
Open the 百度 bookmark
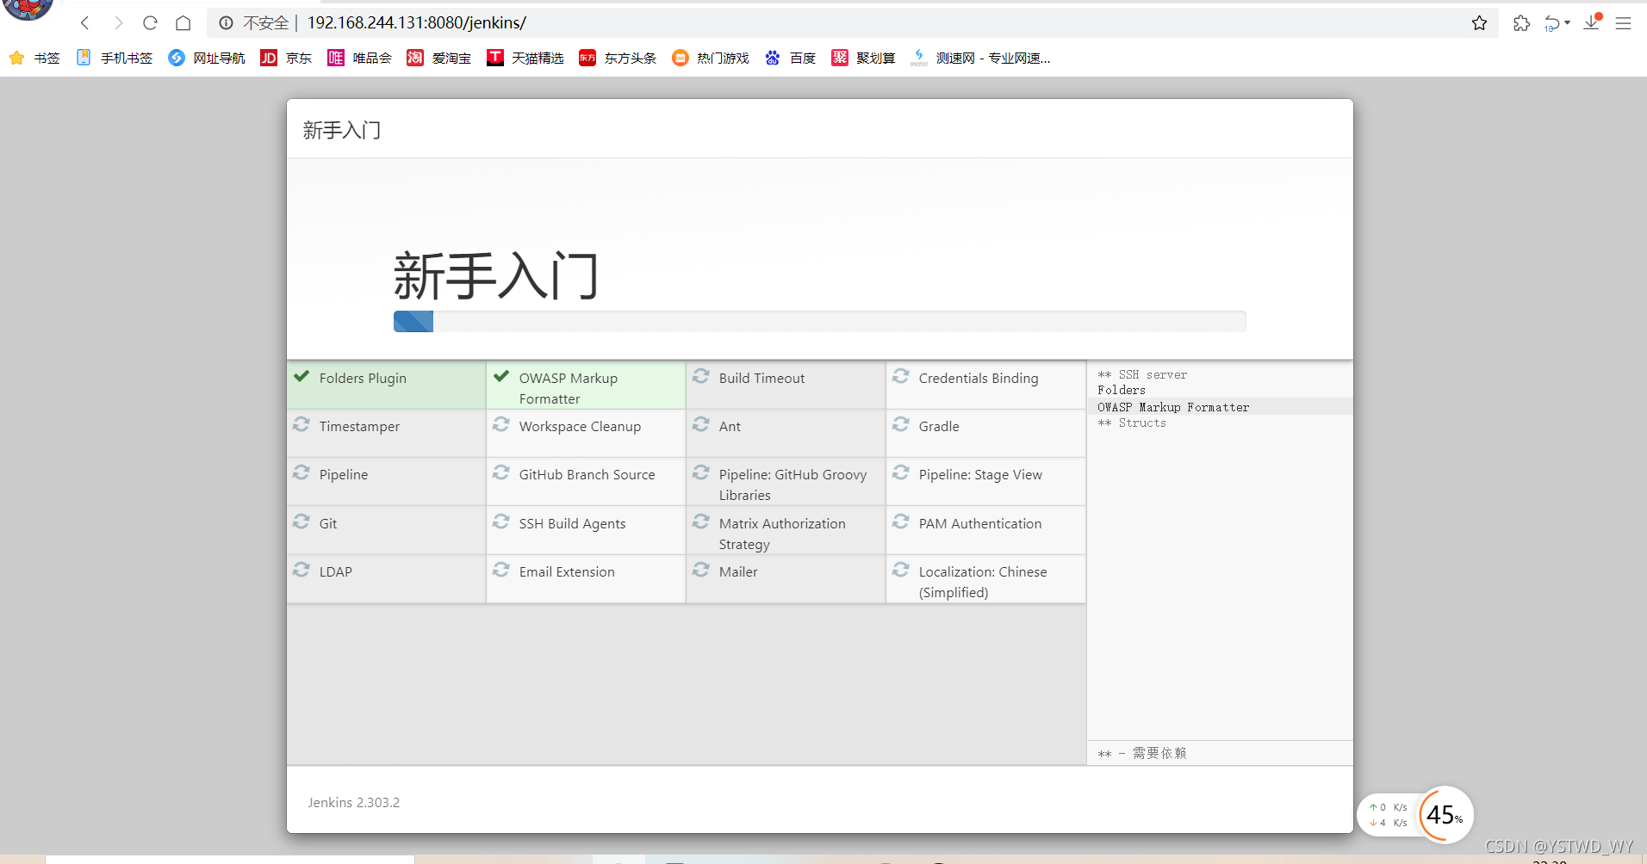[791, 58]
